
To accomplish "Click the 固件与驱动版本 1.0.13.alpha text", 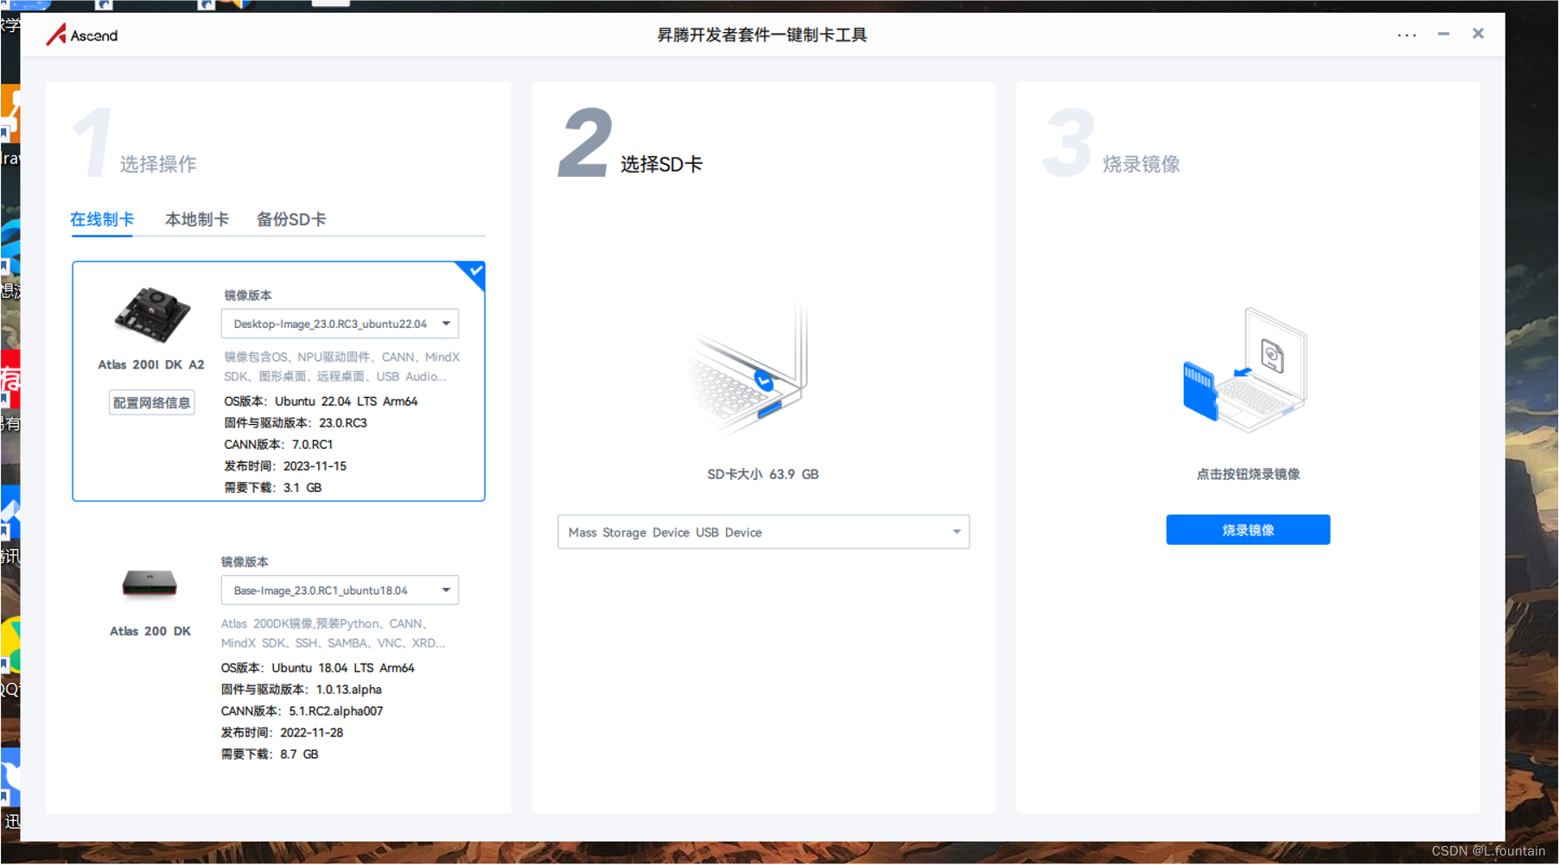I will pos(302,690).
